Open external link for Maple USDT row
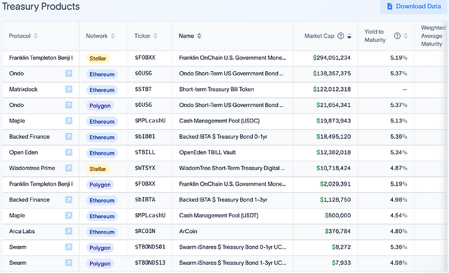This screenshot has width=449, height=273. pyautogui.click(x=69, y=216)
